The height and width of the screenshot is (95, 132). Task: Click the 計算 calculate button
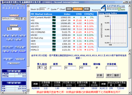click(100, 75)
